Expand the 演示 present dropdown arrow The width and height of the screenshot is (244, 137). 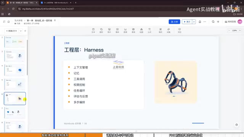[194, 22]
